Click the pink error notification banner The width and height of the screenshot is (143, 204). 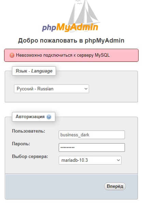pyautogui.click(x=71, y=55)
